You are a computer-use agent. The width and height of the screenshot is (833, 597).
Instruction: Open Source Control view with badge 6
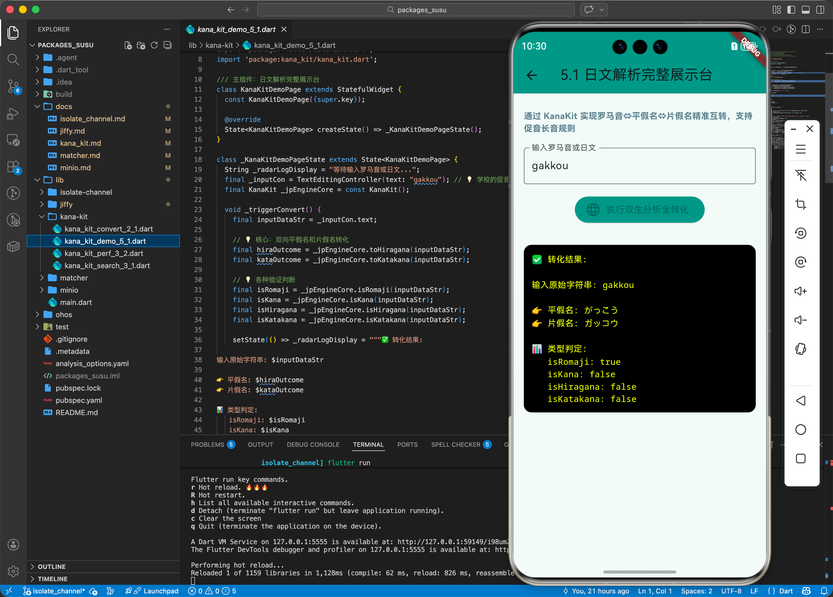[13, 86]
